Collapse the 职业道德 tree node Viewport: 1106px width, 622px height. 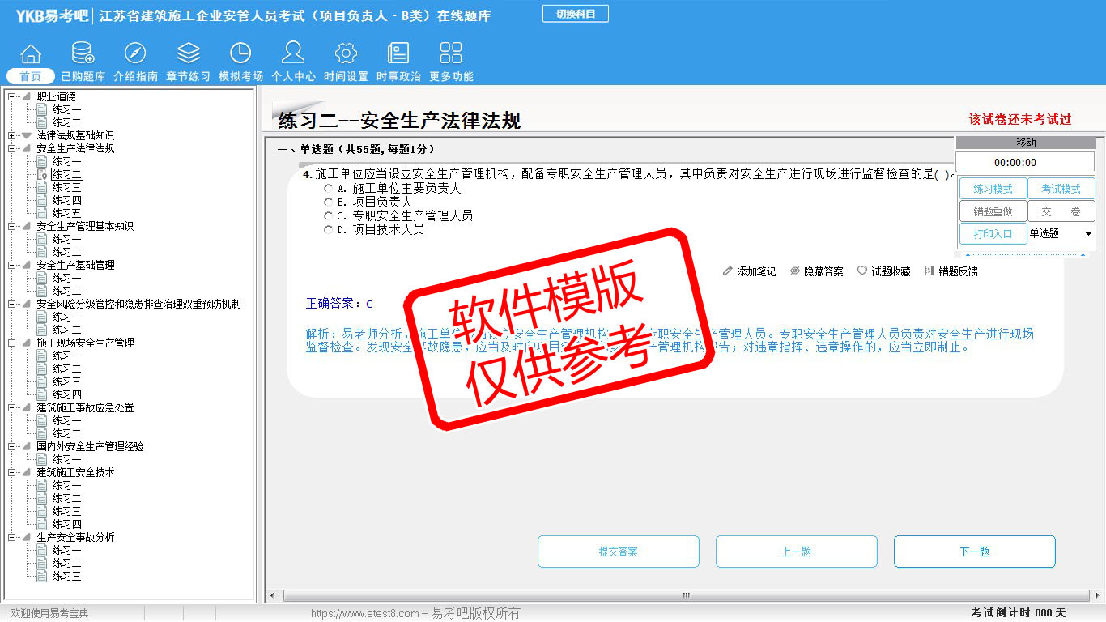[11, 96]
